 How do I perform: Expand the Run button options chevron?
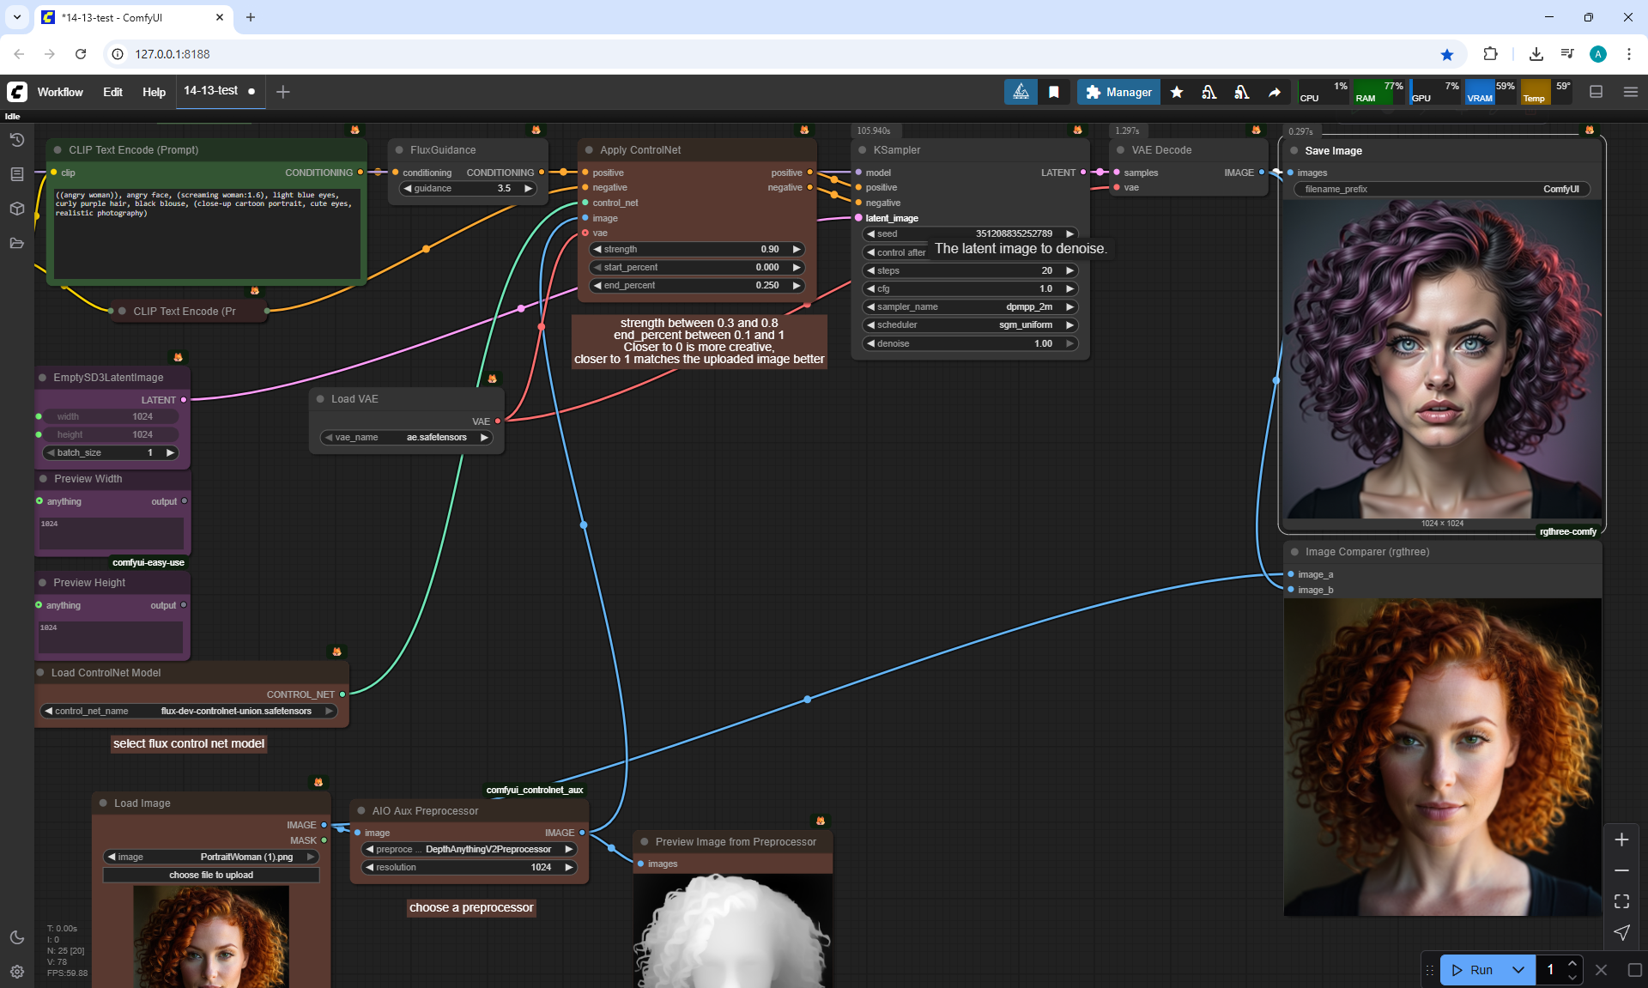(x=1518, y=970)
